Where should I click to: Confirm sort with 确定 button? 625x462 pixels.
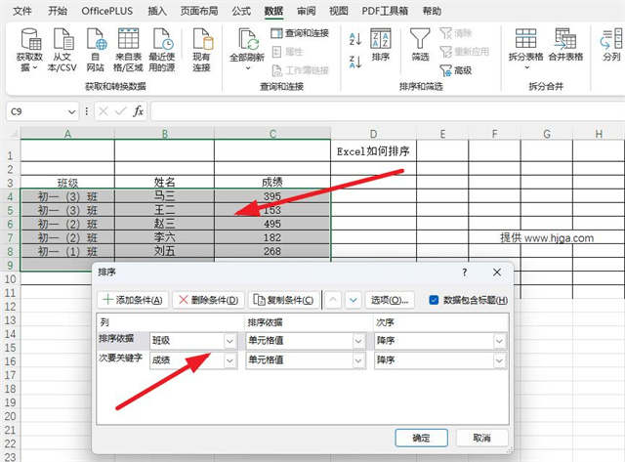pyautogui.click(x=421, y=438)
